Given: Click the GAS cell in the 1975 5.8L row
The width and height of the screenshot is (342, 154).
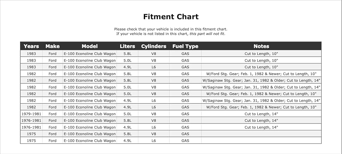Looking at the screenshot, I should (x=185, y=134).
